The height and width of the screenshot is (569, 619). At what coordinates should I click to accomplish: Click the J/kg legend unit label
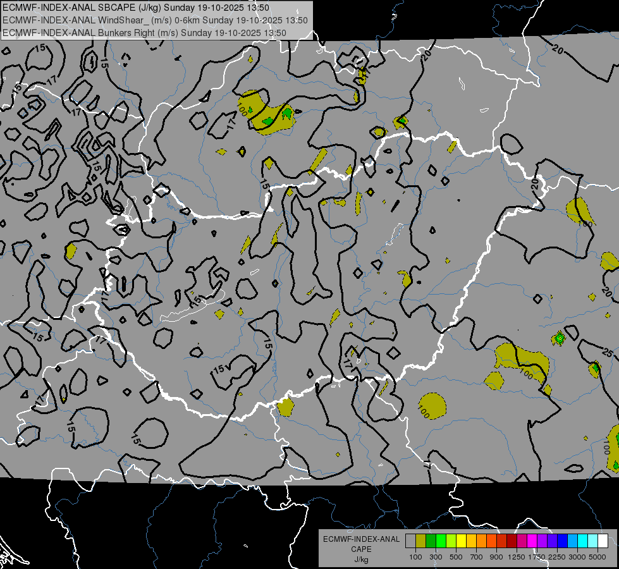point(362,560)
